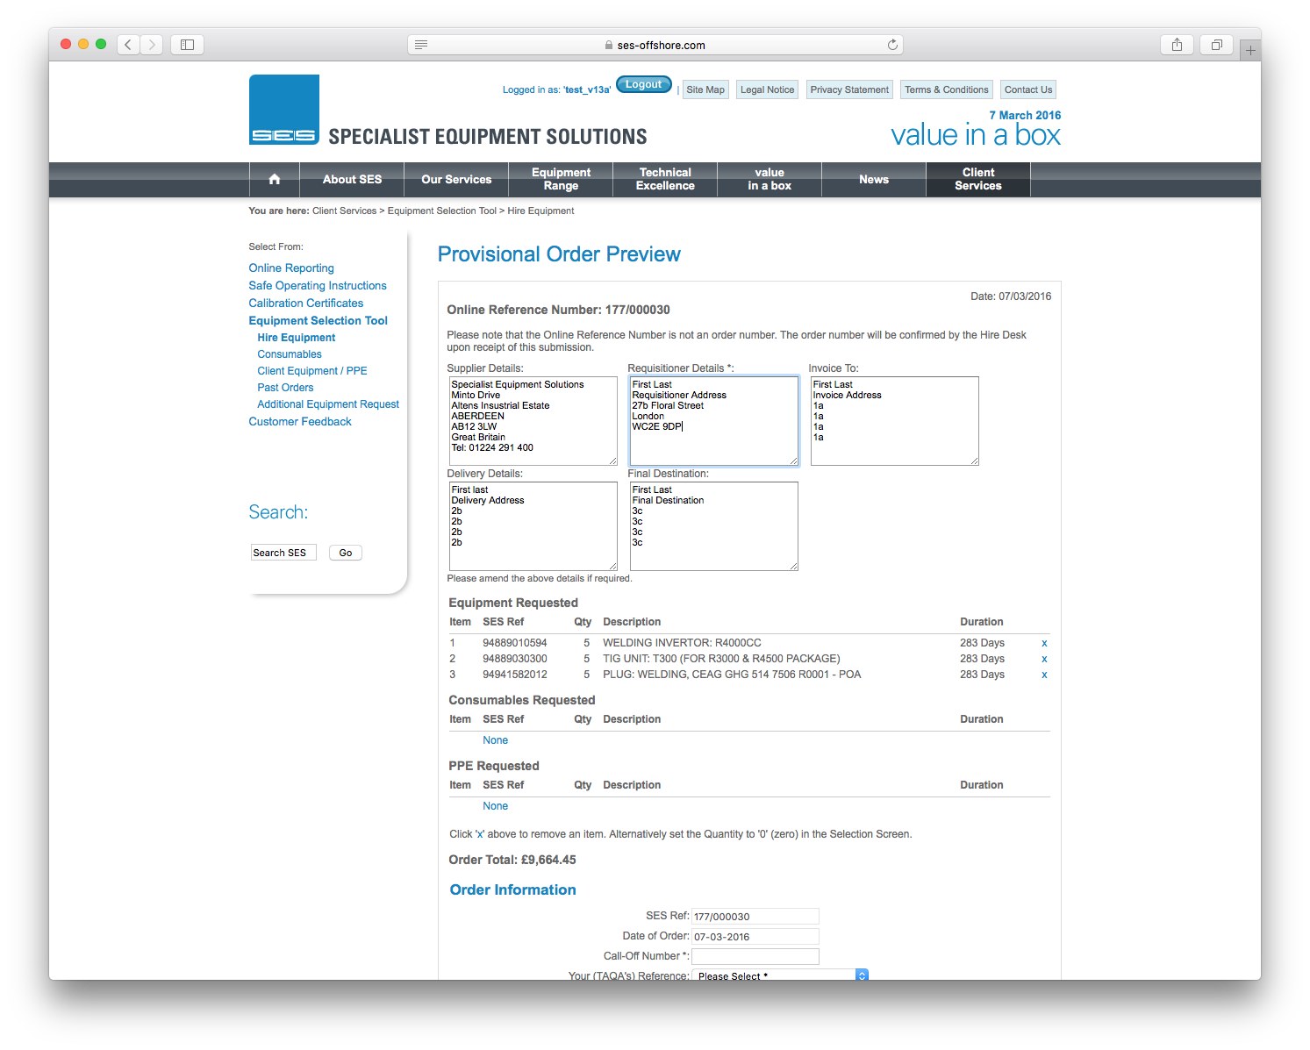The image size is (1310, 1050).
Task: Click SES Ref 94889010594 cell
Action: click(x=515, y=643)
